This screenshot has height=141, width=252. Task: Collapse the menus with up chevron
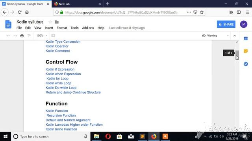235,36
